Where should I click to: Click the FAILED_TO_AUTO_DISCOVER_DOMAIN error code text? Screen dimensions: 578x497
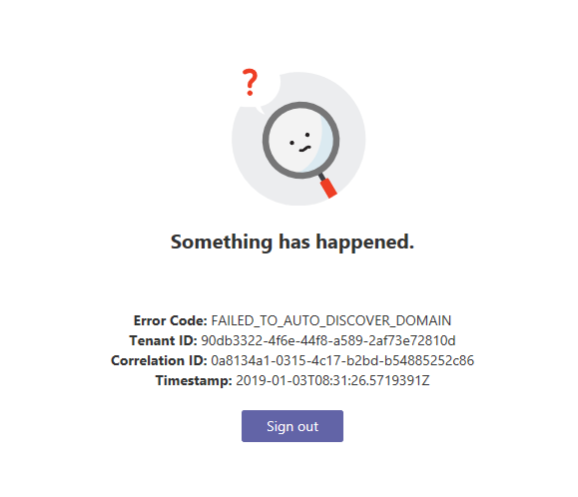(331, 320)
